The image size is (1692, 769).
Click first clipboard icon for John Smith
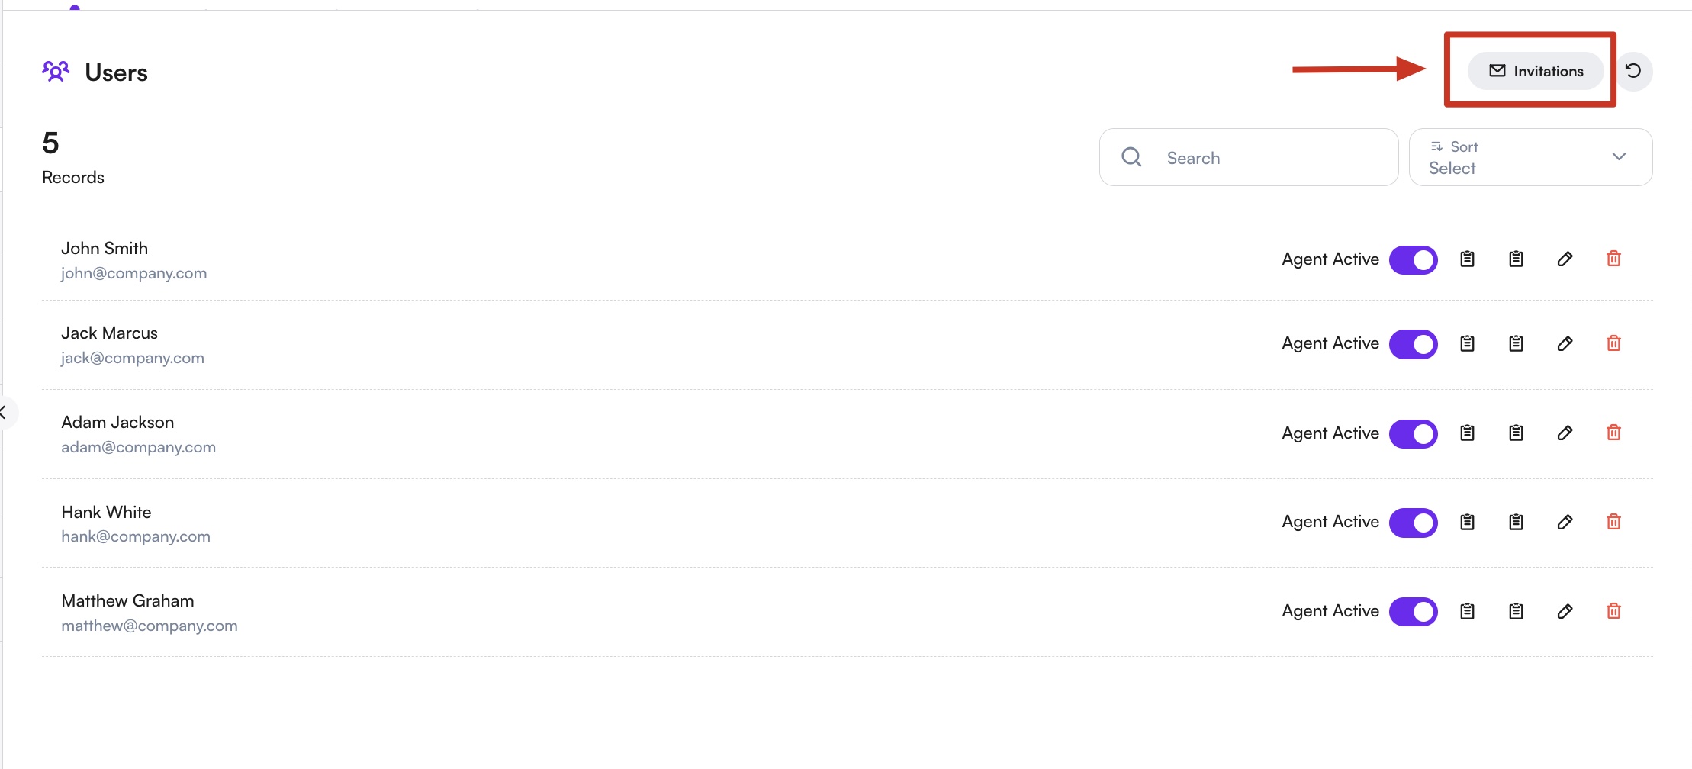point(1467,259)
